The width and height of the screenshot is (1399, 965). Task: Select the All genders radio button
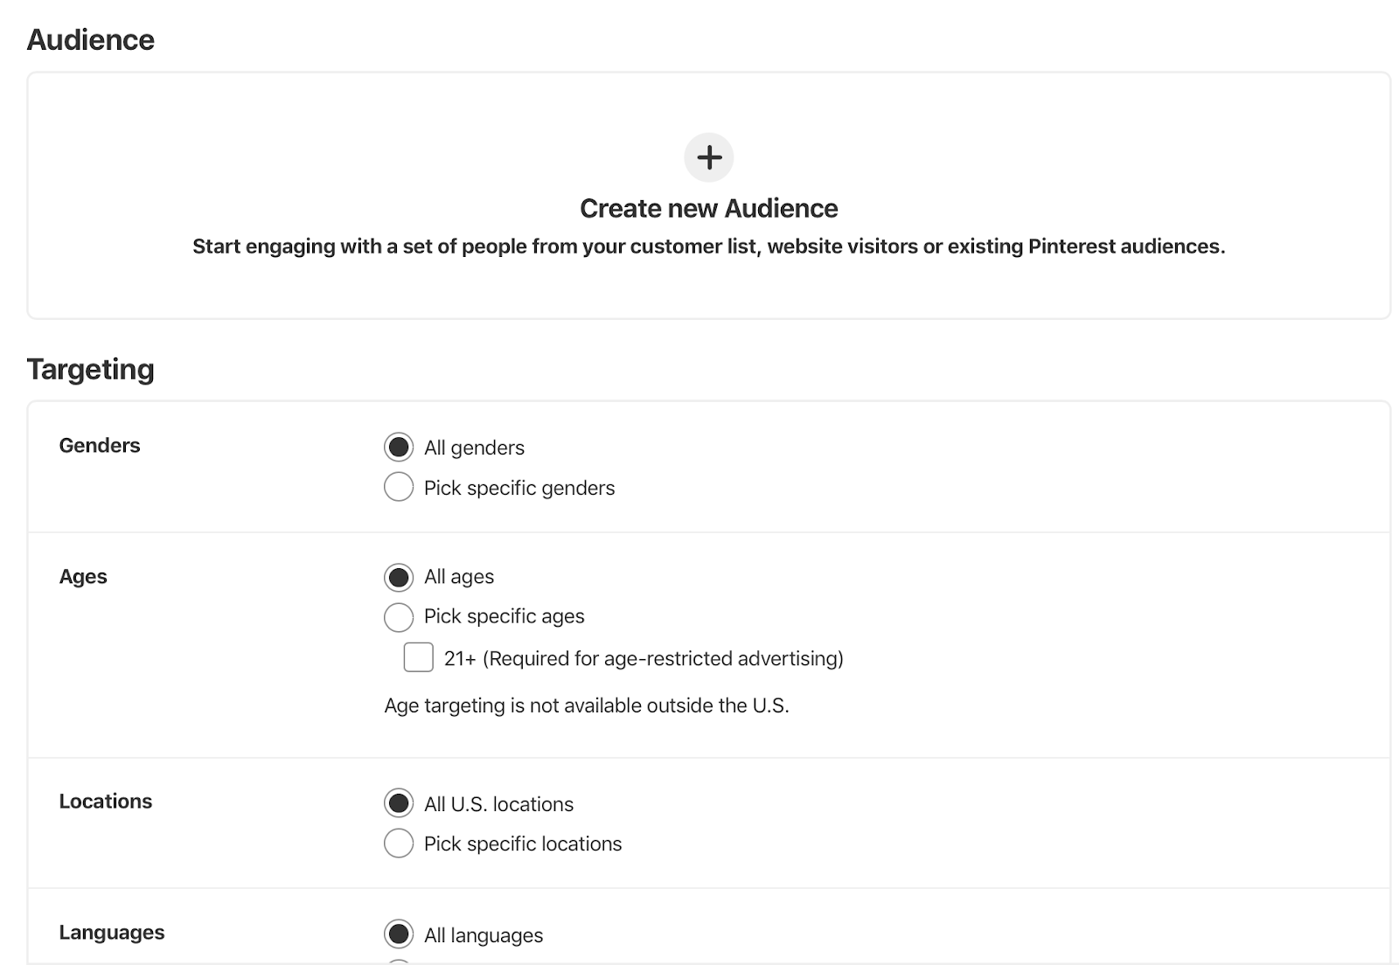(x=399, y=448)
